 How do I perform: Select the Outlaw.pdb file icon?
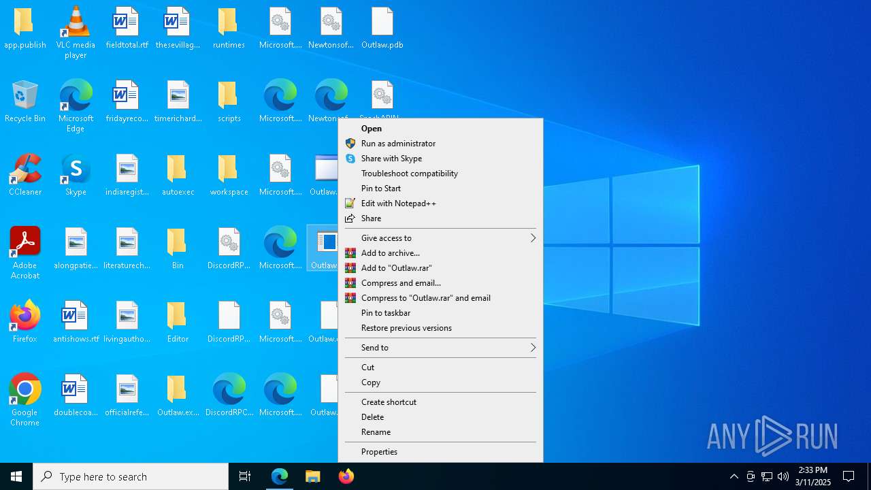[382, 22]
